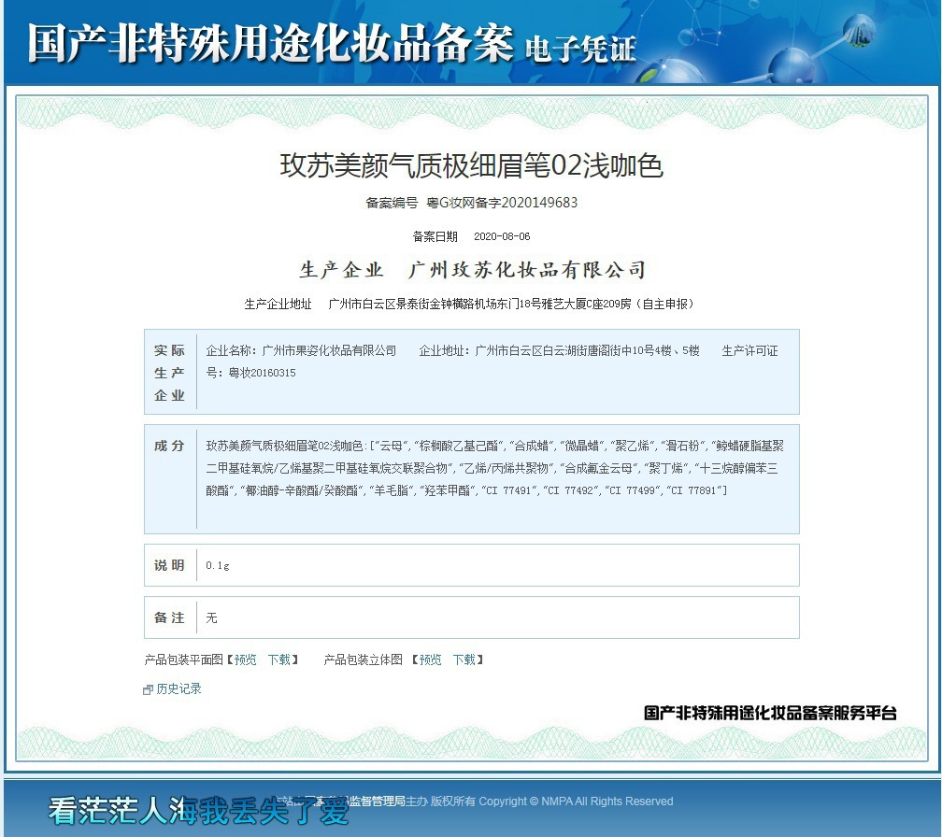Click the filing number 粤G妆网备字2020149683

coord(502,203)
